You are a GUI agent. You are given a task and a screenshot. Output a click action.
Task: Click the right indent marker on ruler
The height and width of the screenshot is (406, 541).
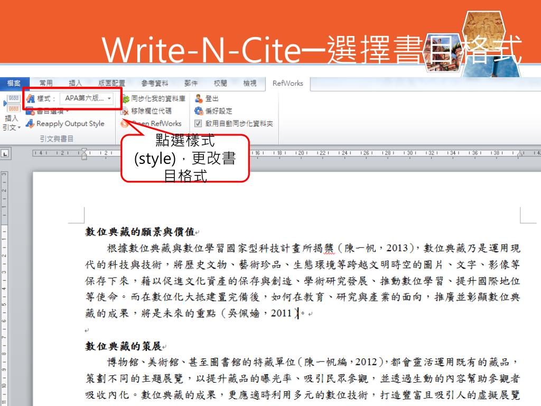click(x=520, y=154)
